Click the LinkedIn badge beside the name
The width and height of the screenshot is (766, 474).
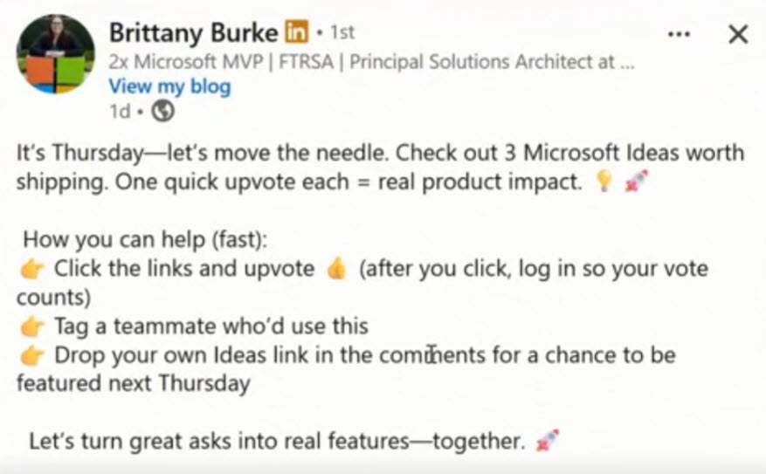(x=295, y=33)
